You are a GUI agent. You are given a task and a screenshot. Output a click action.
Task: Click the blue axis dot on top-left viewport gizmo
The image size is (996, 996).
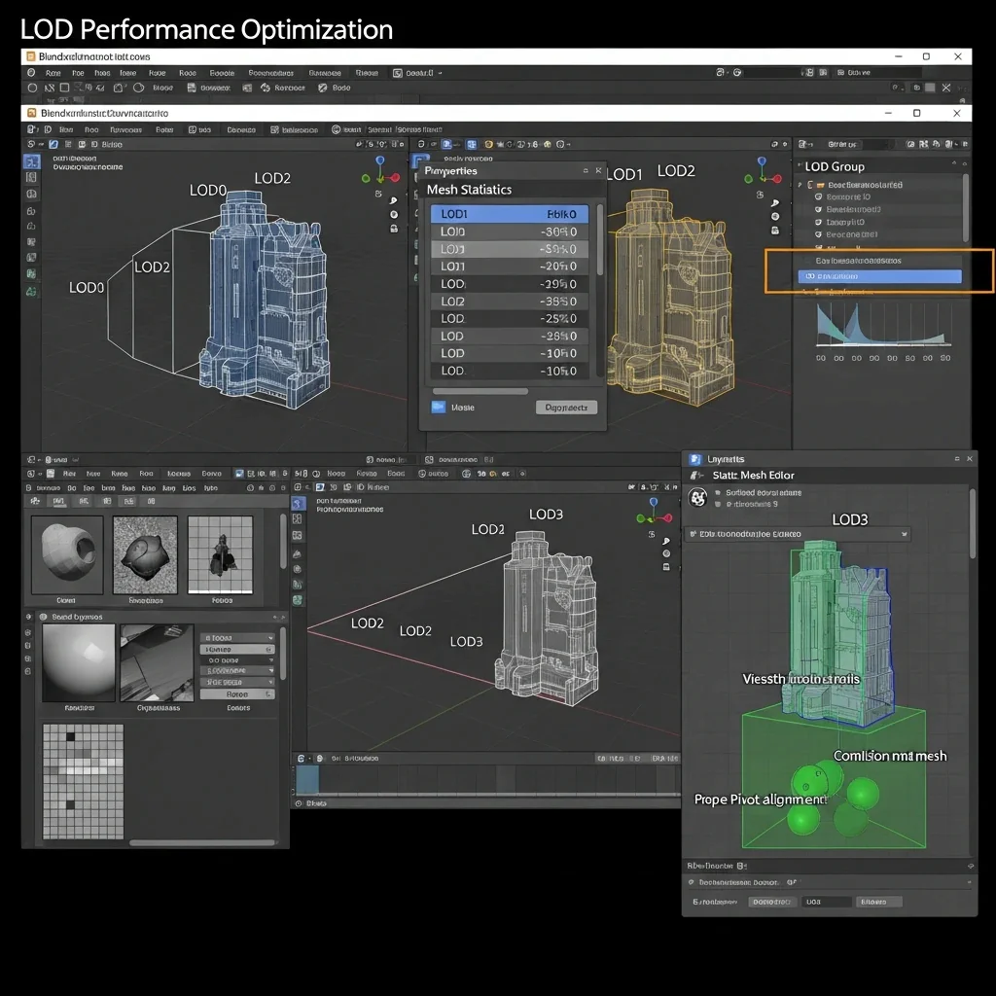pyautogui.click(x=380, y=161)
